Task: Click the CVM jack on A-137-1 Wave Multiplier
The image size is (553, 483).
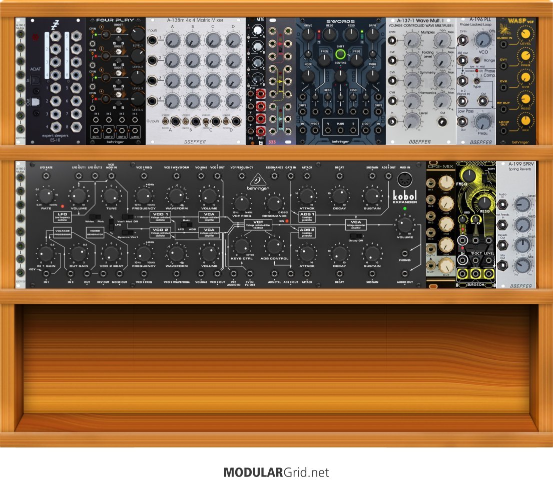Action: [x=392, y=40]
